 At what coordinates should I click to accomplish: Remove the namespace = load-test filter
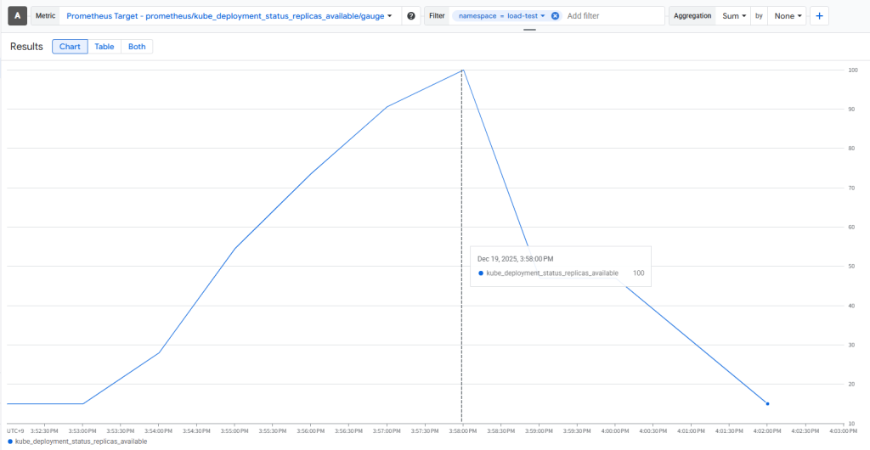tap(555, 16)
